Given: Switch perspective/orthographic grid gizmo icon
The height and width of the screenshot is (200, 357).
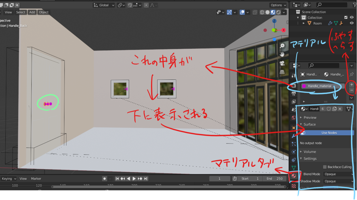Looking at the screenshot, I should point(282,72).
